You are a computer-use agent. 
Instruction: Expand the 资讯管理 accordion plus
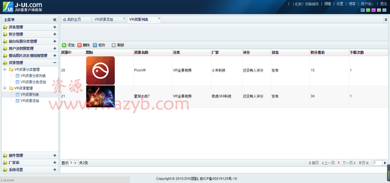(x=55, y=27)
